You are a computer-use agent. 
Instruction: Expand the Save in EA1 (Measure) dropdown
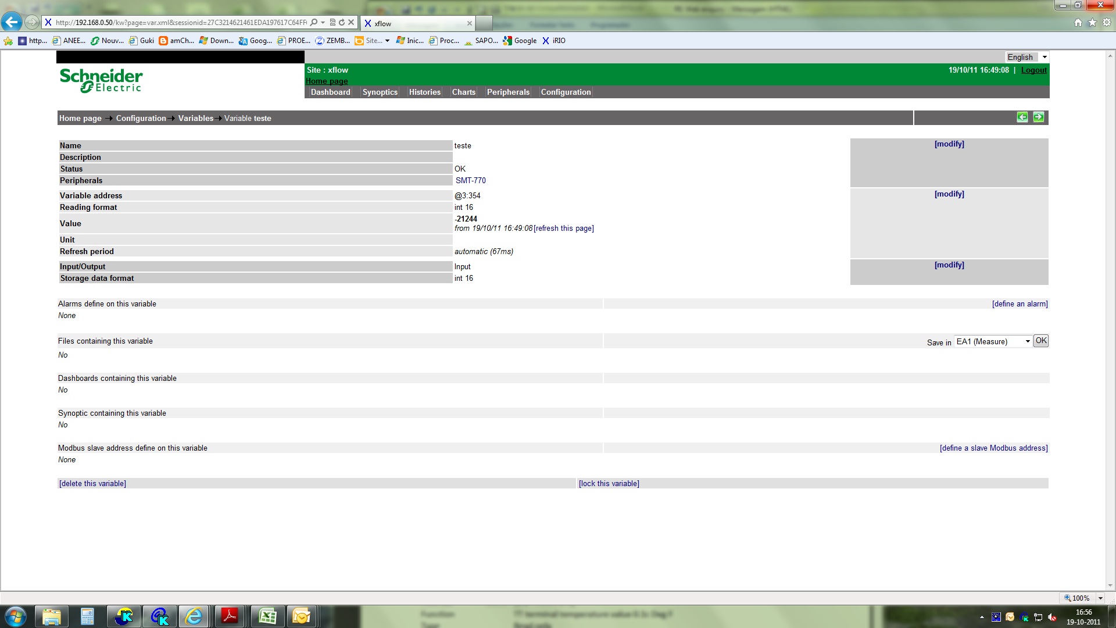[x=993, y=342]
